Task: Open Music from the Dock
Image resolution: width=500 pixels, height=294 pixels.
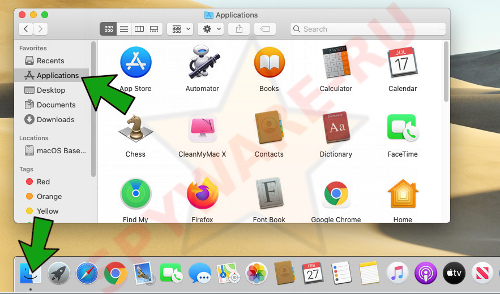Action: coord(398,273)
